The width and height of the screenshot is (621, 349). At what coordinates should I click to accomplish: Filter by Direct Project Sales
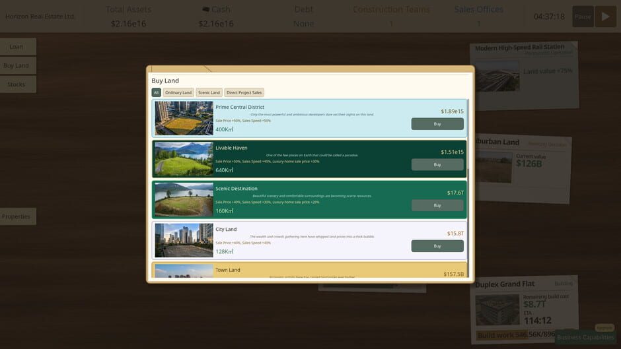(x=244, y=92)
